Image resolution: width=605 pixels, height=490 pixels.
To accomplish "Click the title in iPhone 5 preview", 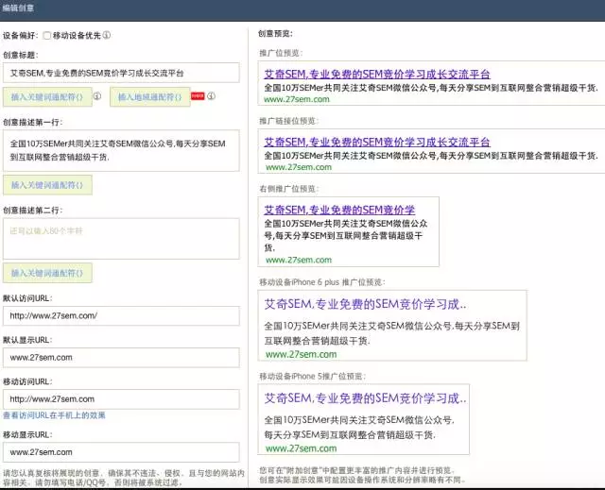I will (365, 399).
